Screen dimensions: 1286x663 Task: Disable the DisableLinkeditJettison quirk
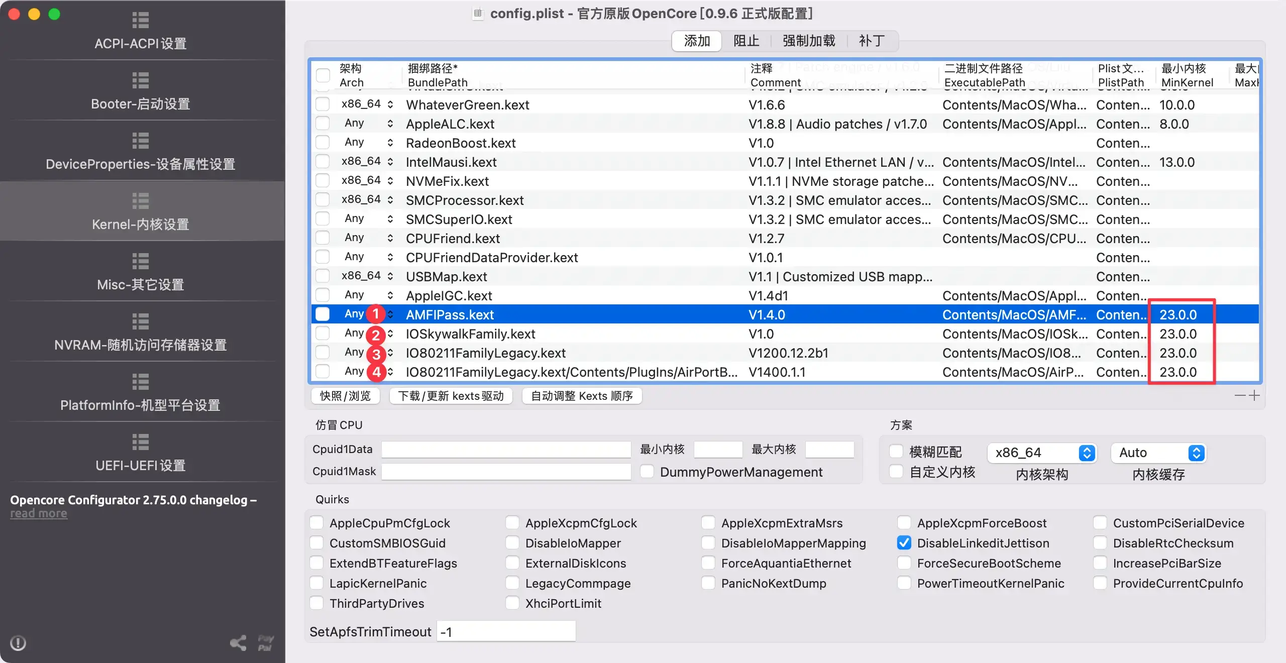tap(904, 543)
